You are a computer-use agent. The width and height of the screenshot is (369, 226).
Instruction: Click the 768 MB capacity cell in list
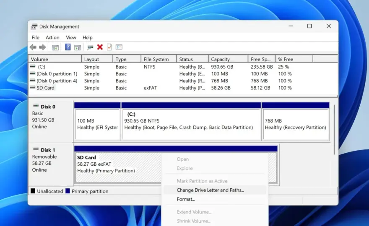pos(219,81)
